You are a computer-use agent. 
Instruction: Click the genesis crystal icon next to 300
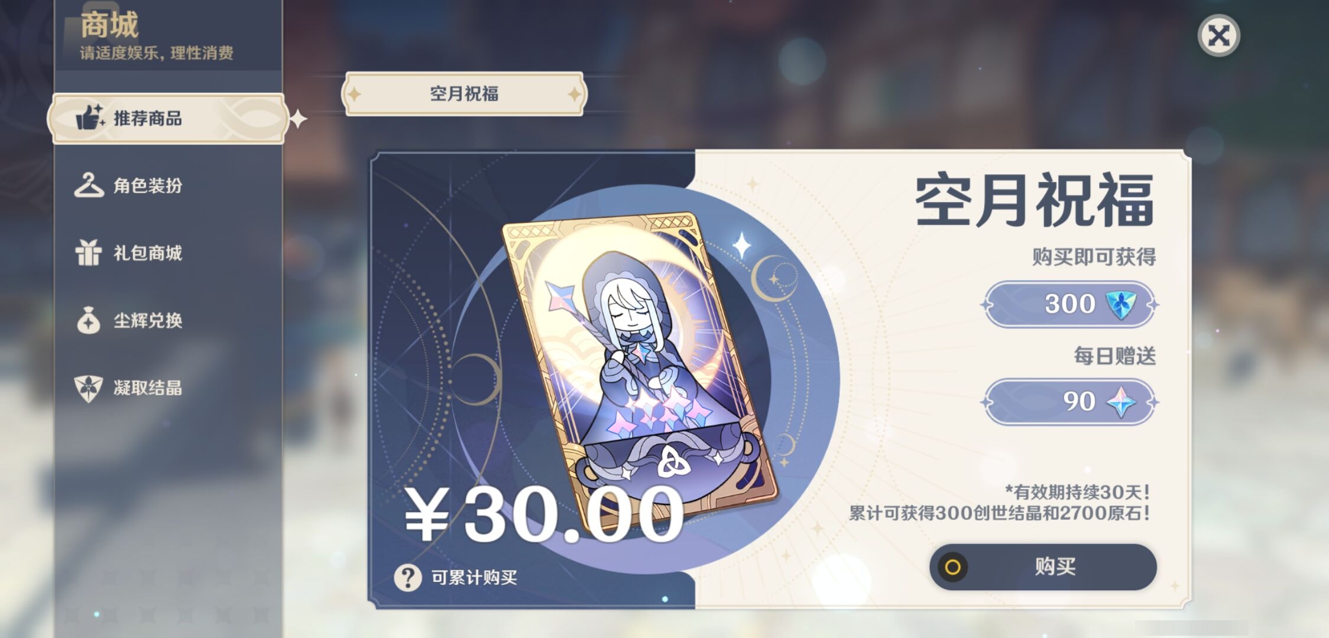point(1121,304)
